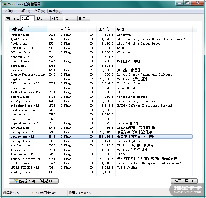Viewport: 206px width, 198px height.
Task: Select the hkcmd.exe process
Action: pos(101,88)
